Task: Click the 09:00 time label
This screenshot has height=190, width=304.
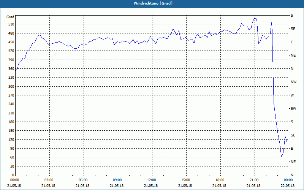Action: coord(118,180)
